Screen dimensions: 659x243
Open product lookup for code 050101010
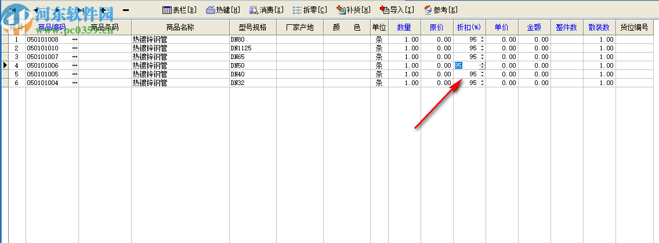[x=75, y=48]
